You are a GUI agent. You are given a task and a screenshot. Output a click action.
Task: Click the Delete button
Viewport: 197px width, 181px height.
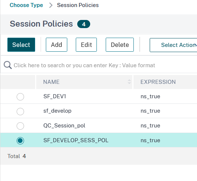[120, 45]
